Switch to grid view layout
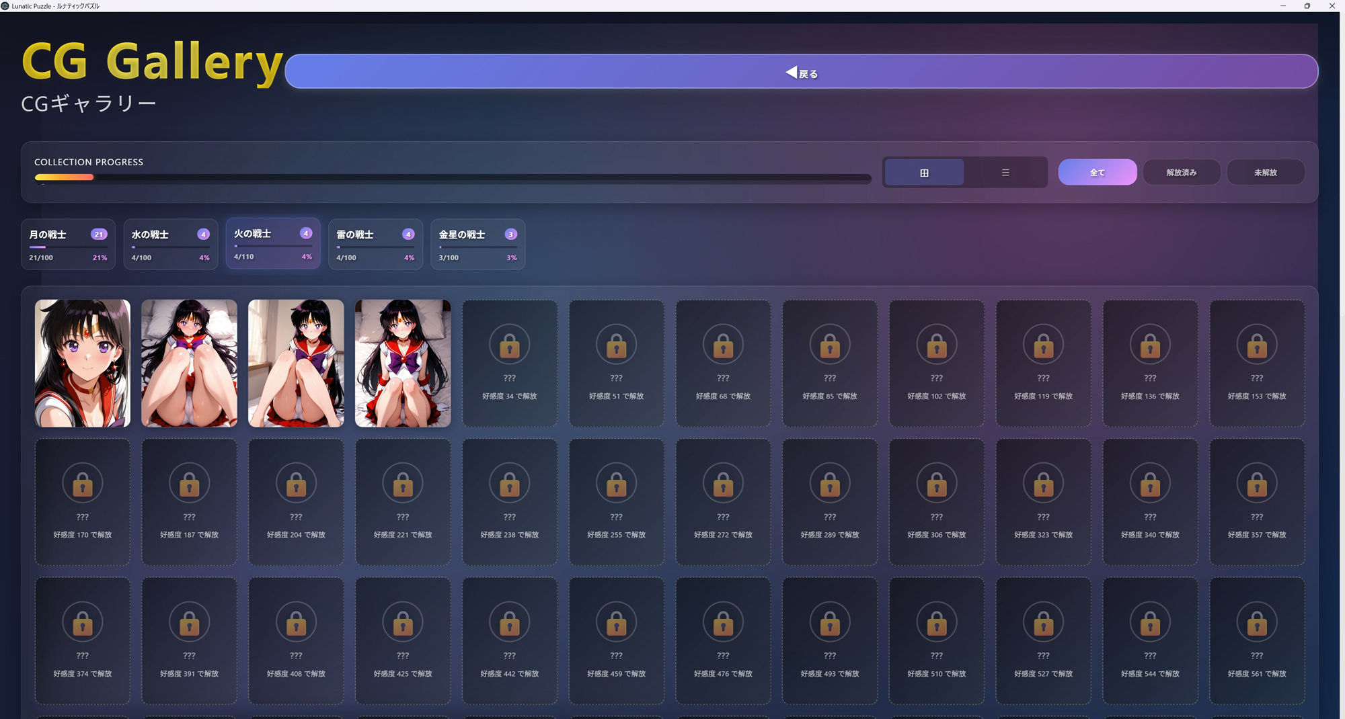Viewport: 1345px width, 719px height. (924, 173)
